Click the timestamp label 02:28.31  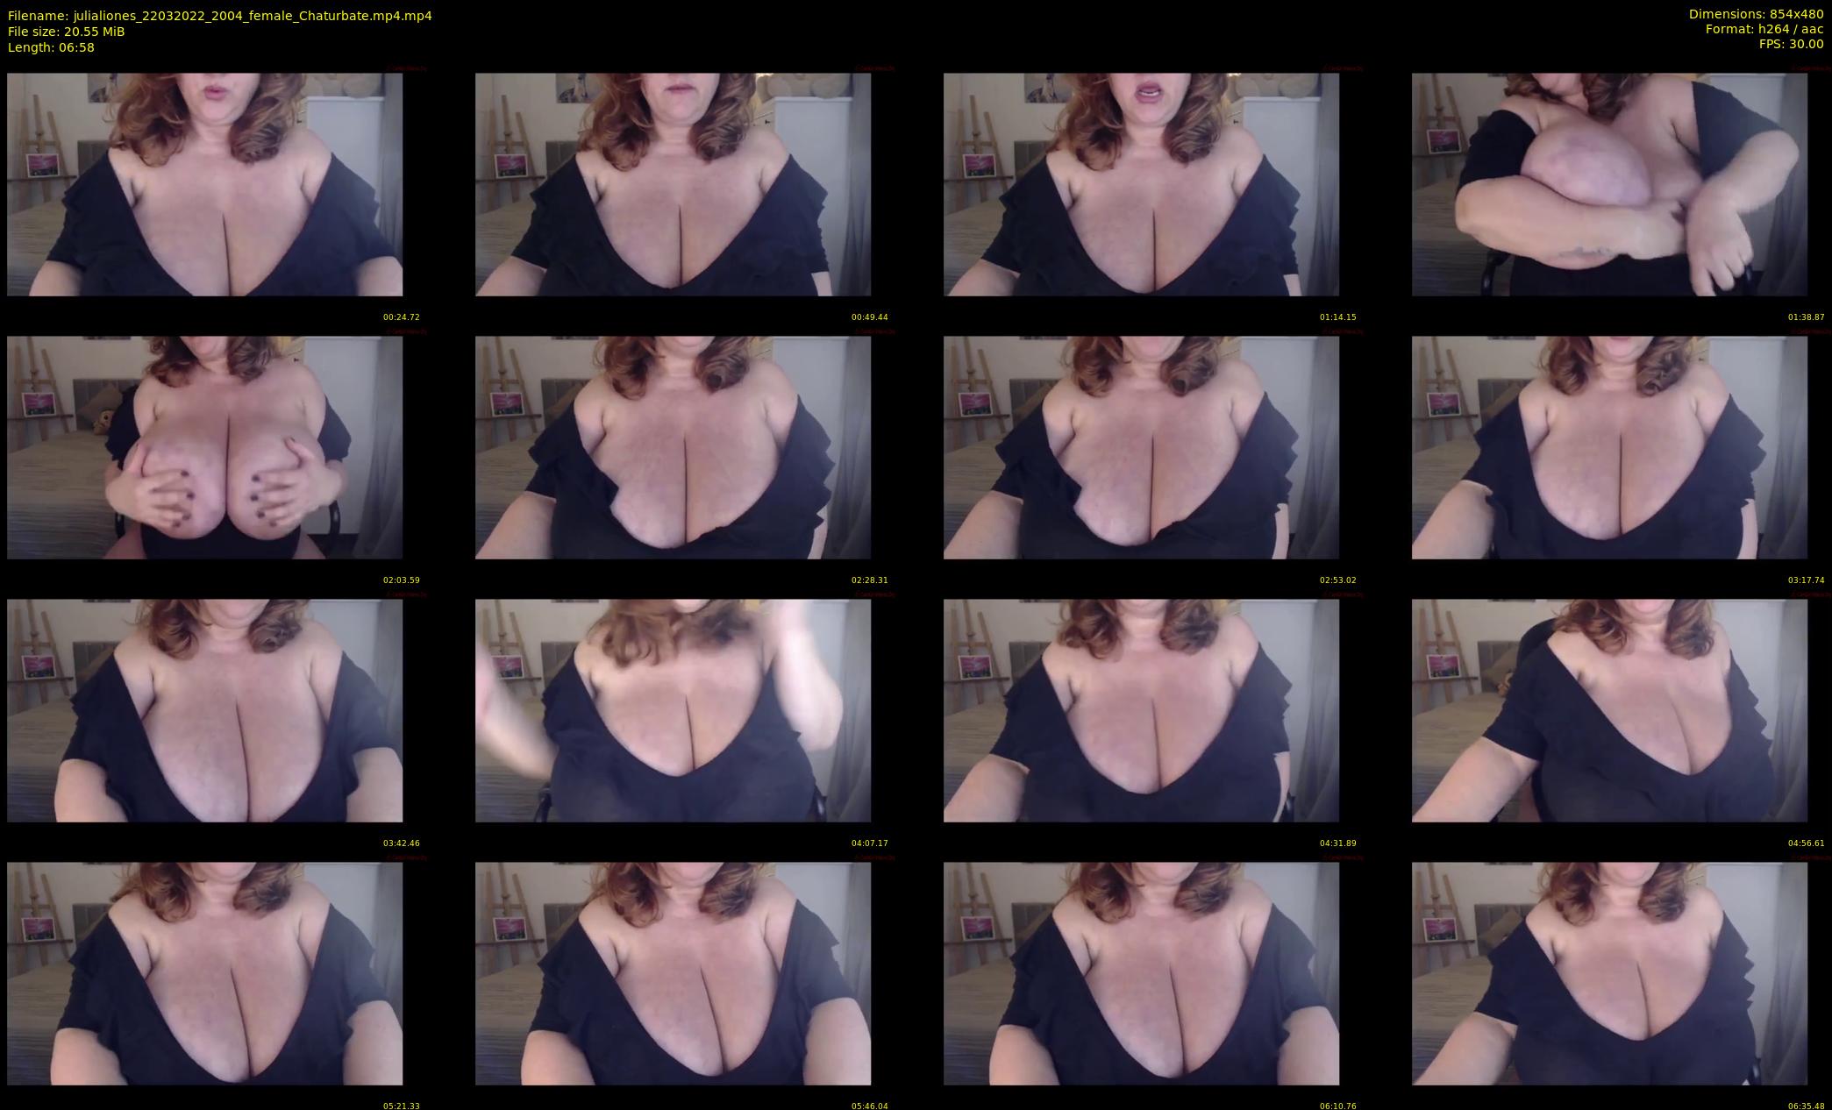pyautogui.click(x=870, y=580)
